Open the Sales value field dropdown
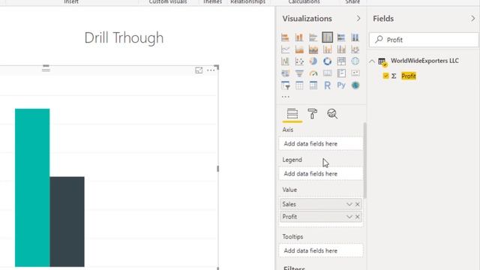 pos(349,204)
